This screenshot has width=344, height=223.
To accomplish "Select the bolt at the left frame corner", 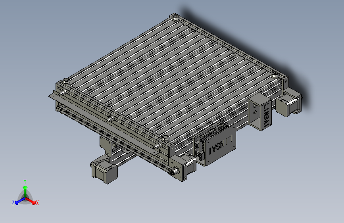I will (66, 81).
